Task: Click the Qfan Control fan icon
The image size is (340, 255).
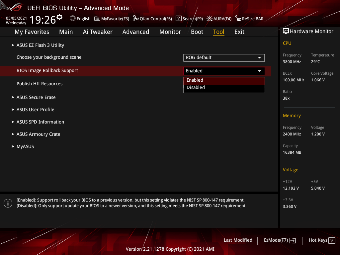Action: (x=136, y=19)
